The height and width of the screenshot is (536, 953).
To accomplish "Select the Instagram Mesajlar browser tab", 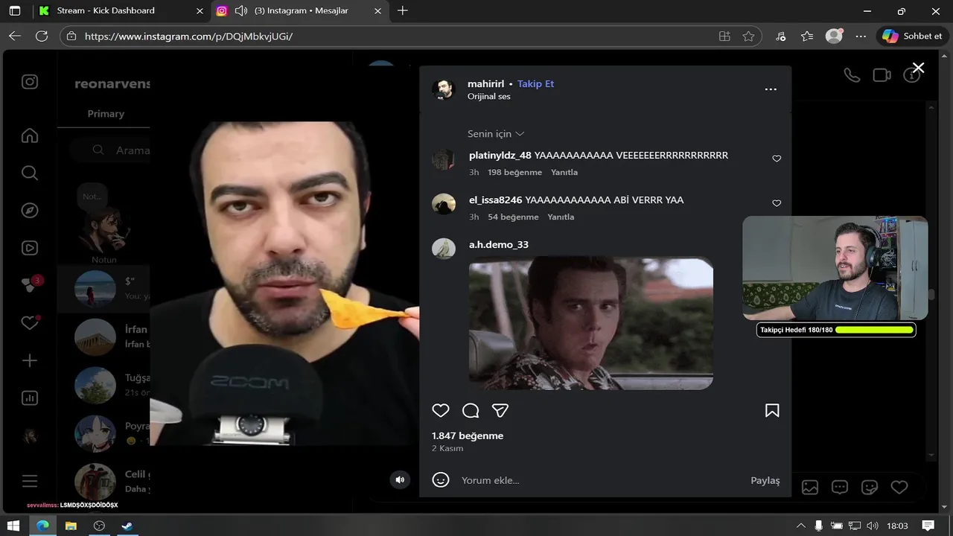I will pos(299,10).
